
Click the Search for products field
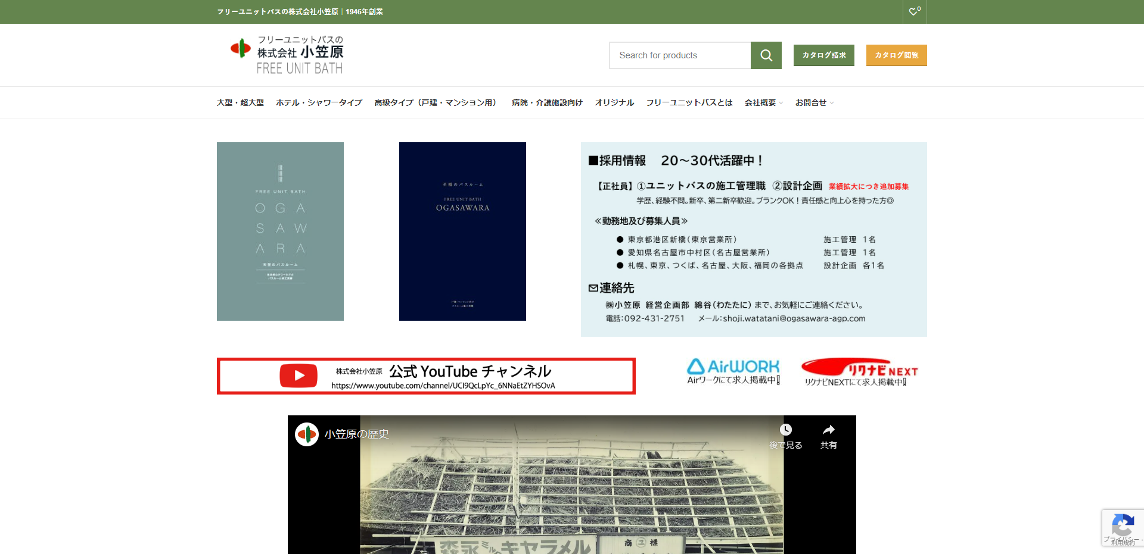pyautogui.click(x=680, y=55)
